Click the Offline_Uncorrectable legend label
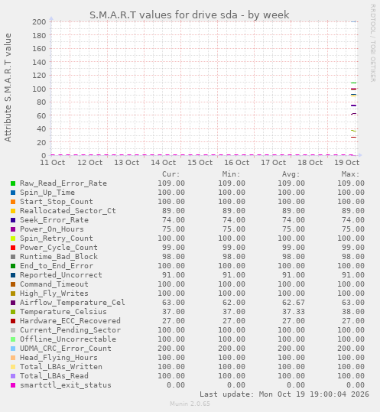 point(68,339)
